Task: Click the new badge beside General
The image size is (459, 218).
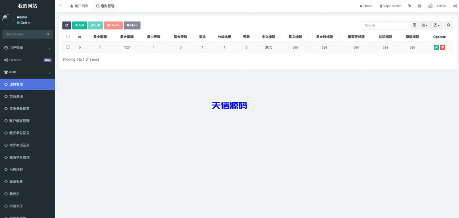Action: tap(48, 60)
